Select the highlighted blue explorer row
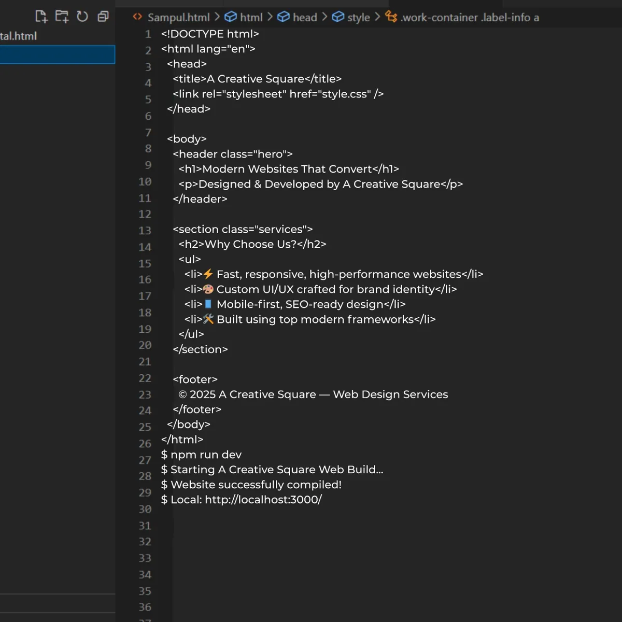This screenshot has height=622, width=622. (x=57, y=54)
